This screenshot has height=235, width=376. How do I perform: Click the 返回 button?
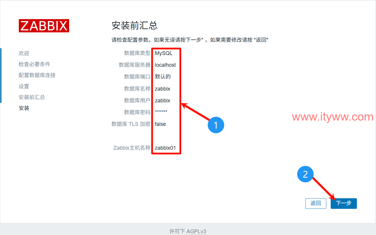[x=316, y=203]
